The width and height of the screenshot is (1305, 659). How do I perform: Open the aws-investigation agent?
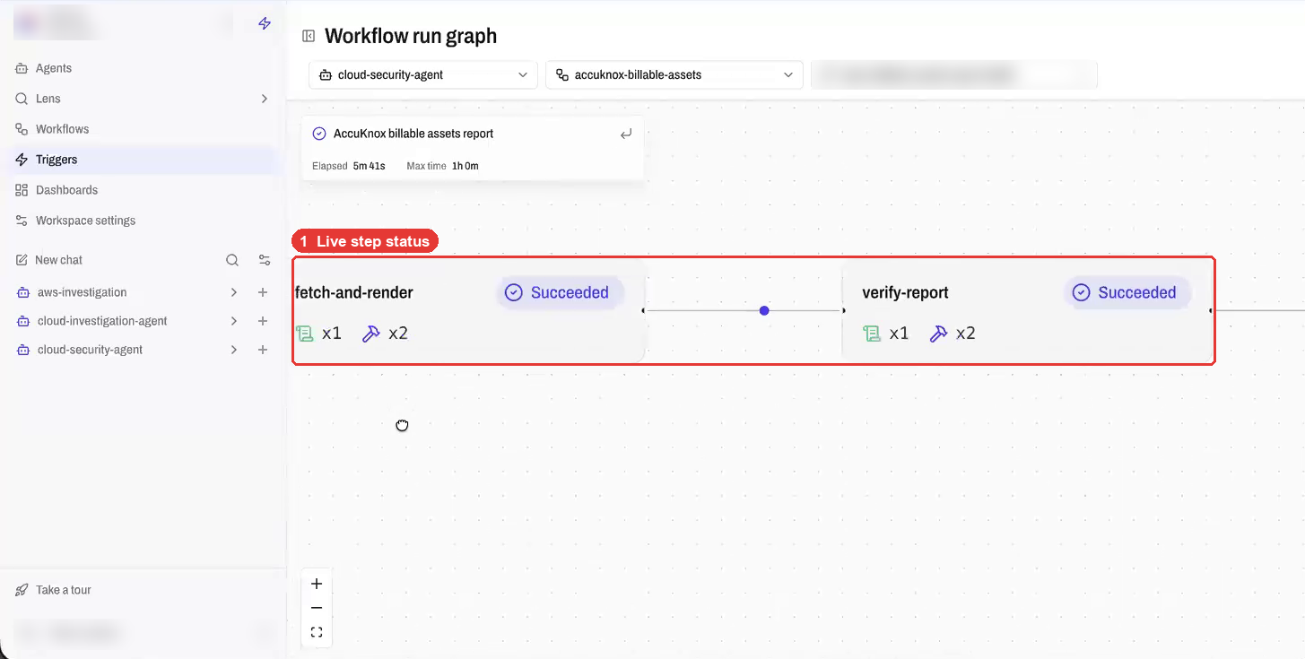click(82, 292)
